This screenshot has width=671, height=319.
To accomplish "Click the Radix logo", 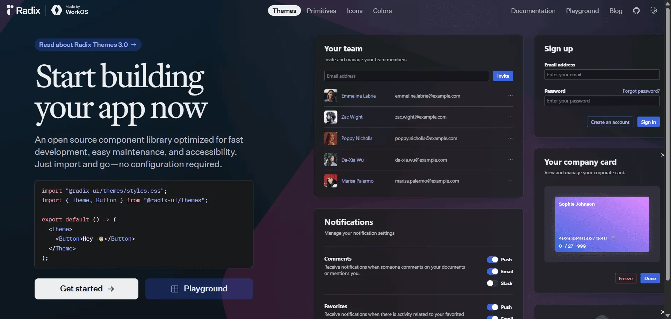I will click(24, 10).
